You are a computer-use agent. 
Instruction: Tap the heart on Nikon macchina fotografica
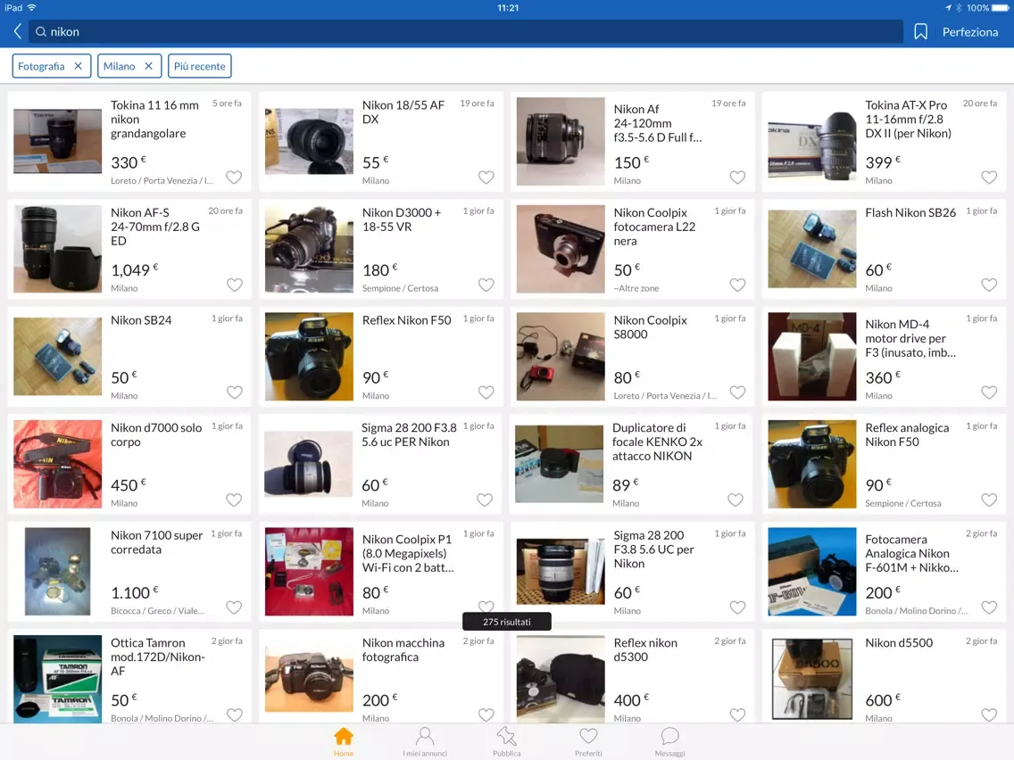486,715
